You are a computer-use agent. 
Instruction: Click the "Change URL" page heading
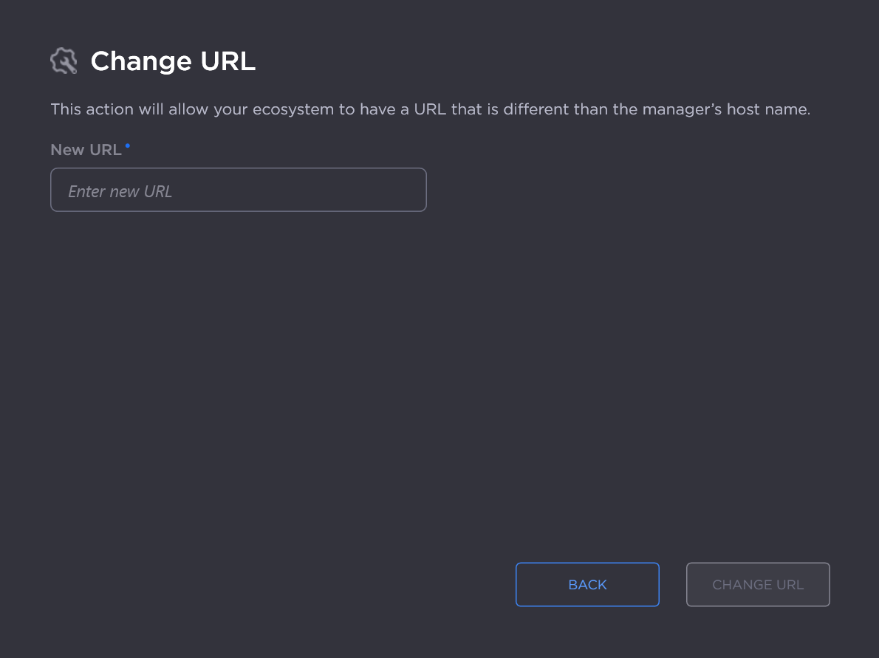pos(173,61)
